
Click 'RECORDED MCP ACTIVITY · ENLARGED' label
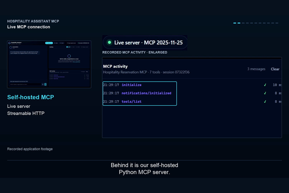click(135, 52)
